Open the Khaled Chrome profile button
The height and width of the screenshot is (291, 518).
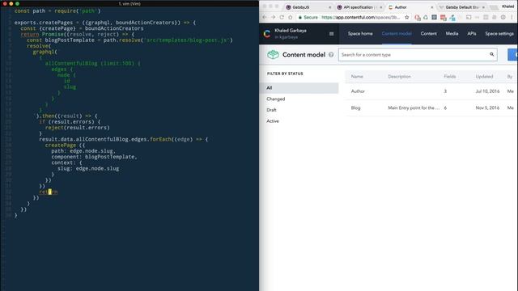(507, 6)
